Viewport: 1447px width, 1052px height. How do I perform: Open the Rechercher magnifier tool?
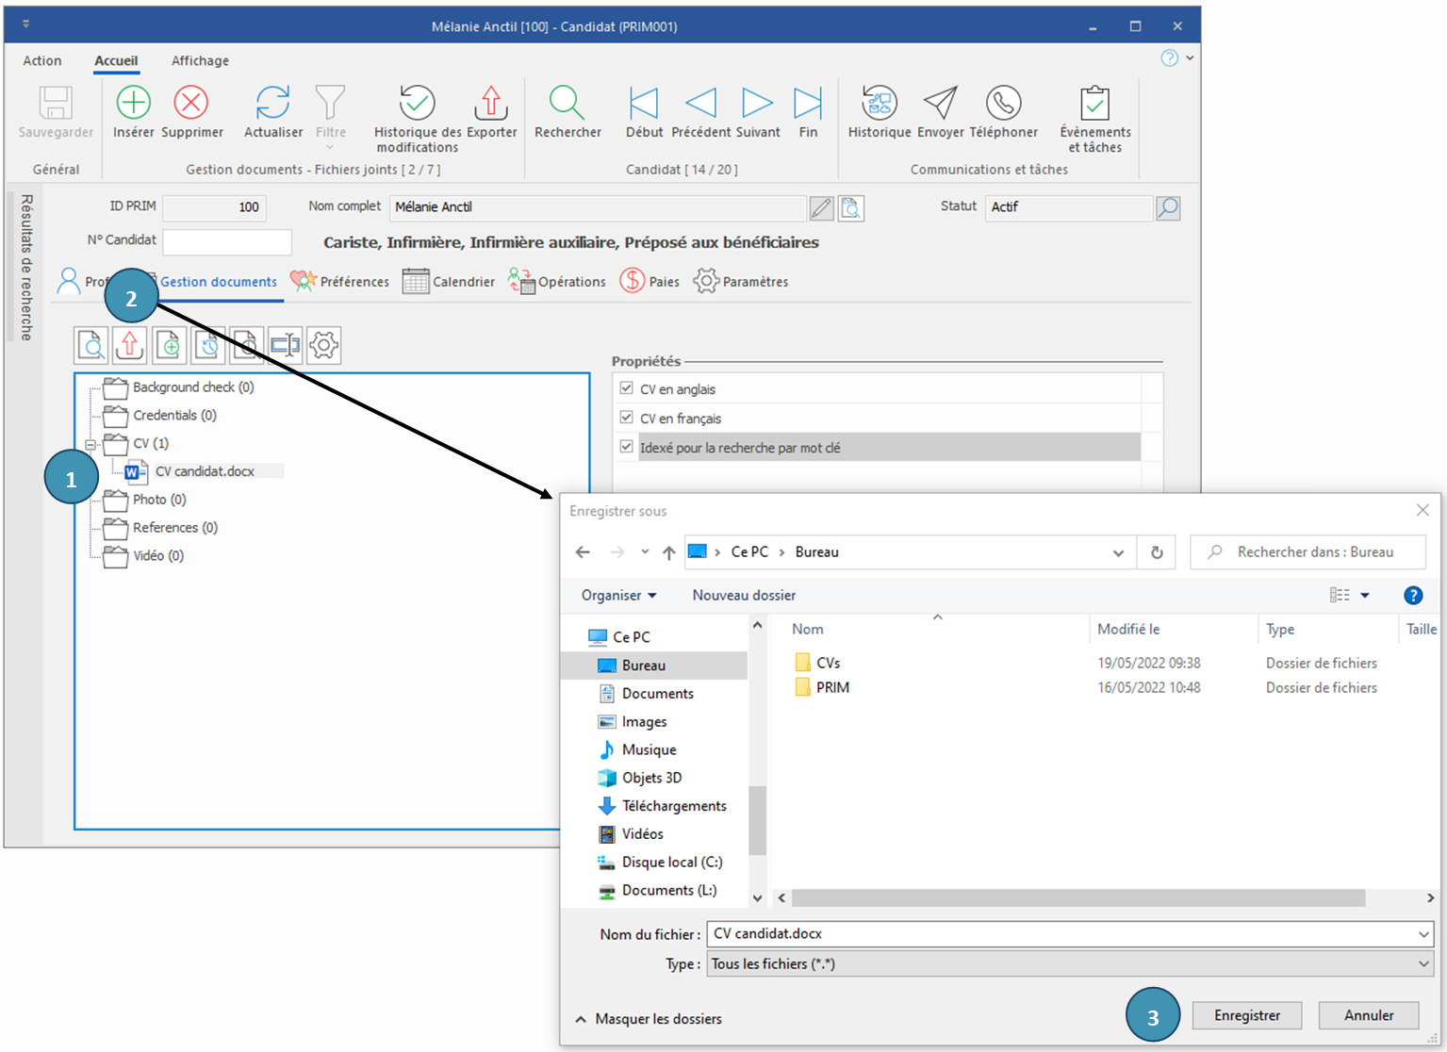[567, 103]
